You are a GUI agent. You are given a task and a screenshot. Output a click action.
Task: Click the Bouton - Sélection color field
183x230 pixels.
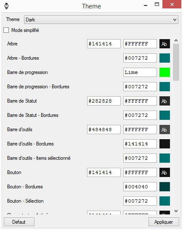[x=140, y=201]
